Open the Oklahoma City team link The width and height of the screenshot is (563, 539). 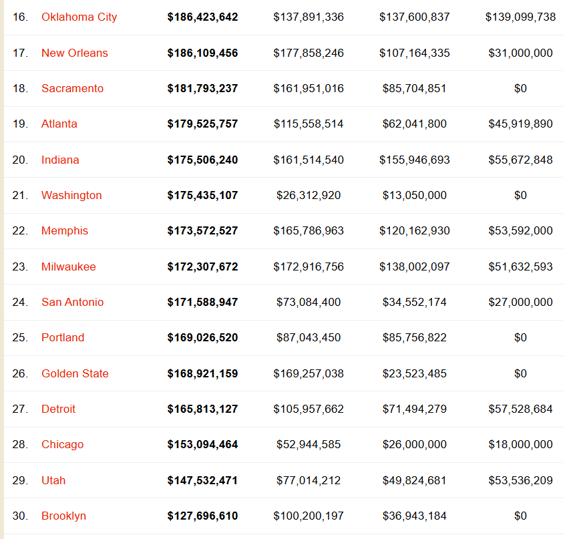pos(79,17)
